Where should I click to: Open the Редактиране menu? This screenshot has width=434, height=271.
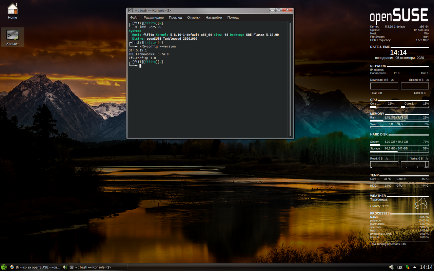154,17
